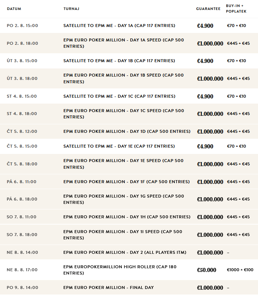Open Satellite to EPM ME Day 1A tournament
258x296 pixels.
coord(129,26)
